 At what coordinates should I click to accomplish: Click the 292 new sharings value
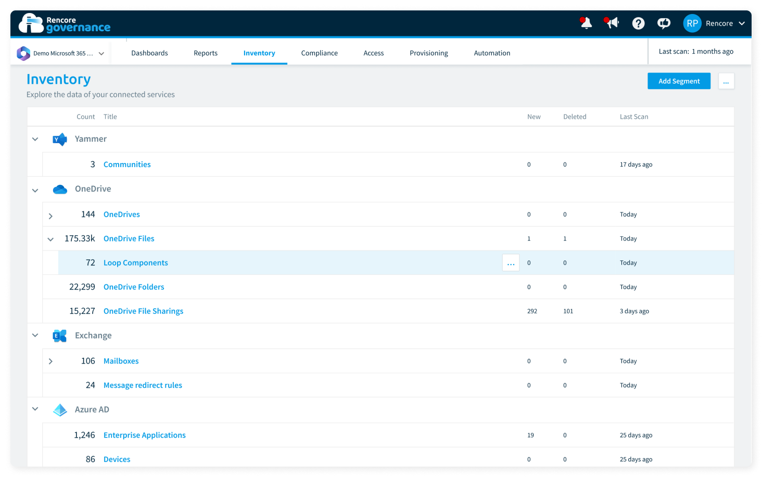pyautogui.click(x=532, y=311)
